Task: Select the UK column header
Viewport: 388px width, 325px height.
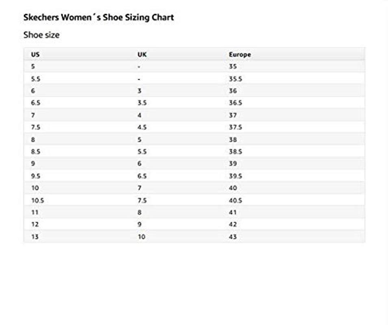Action: tap(141, 54)
